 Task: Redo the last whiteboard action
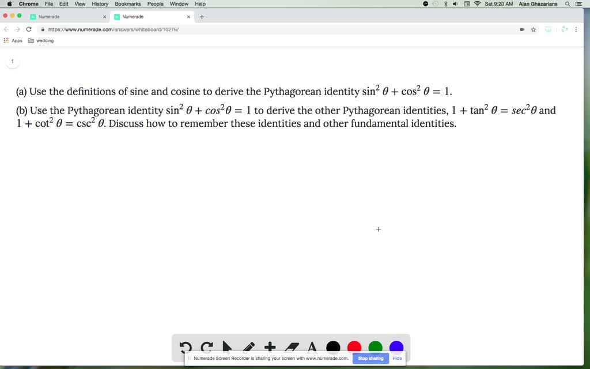point(206,347)
